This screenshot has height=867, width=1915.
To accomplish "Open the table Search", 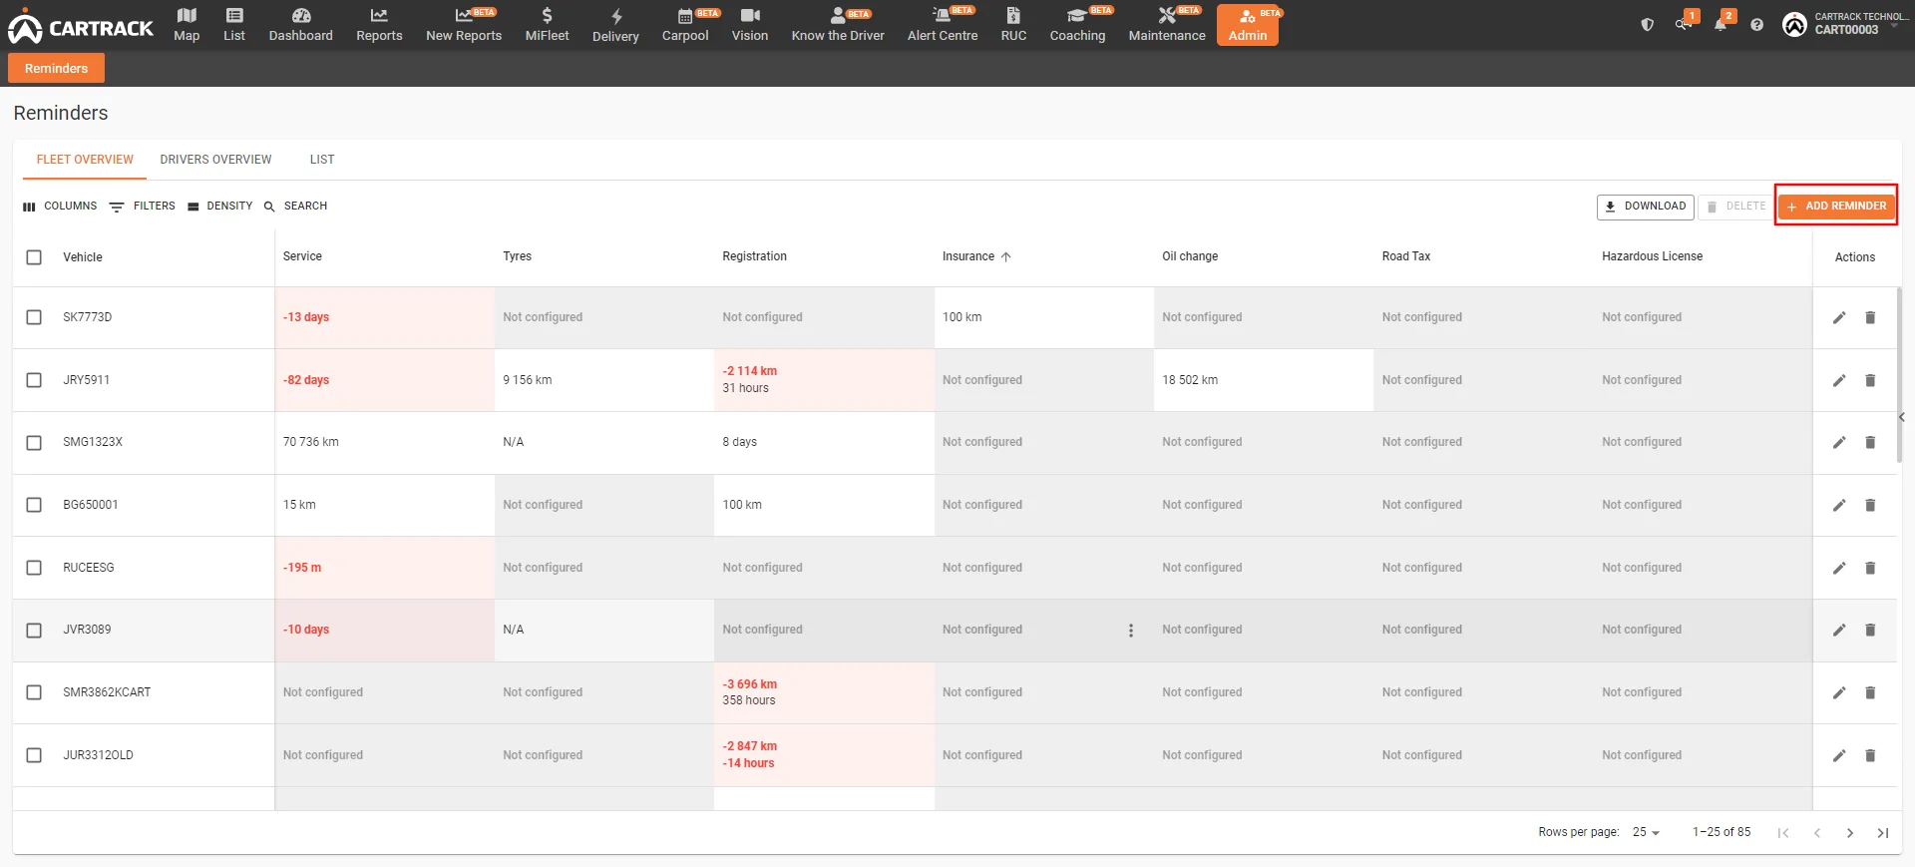I will 295,207.
